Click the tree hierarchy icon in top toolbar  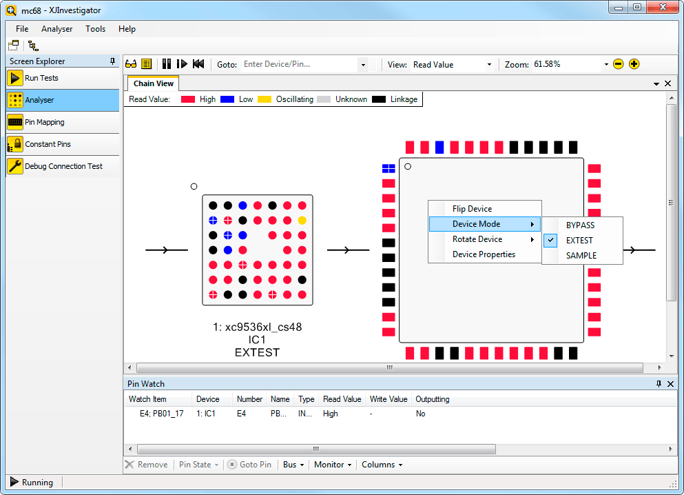click(x=33, y=45)
